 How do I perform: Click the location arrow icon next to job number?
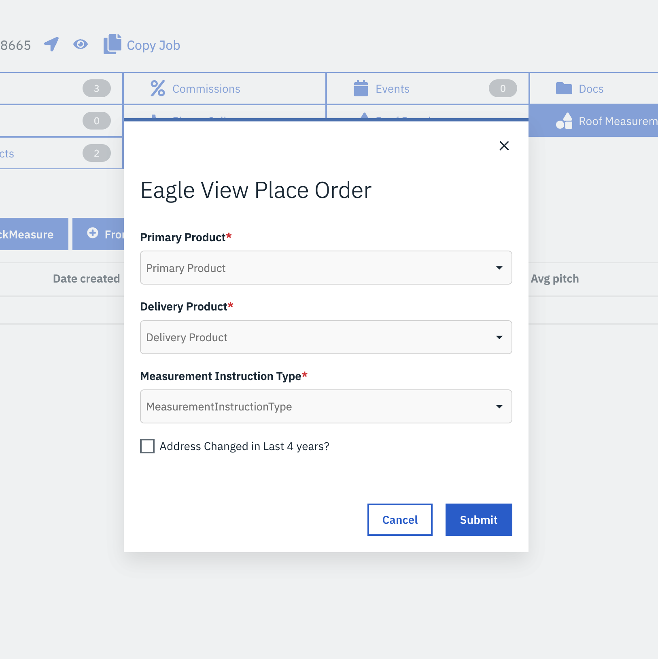[x=51, y=45]
